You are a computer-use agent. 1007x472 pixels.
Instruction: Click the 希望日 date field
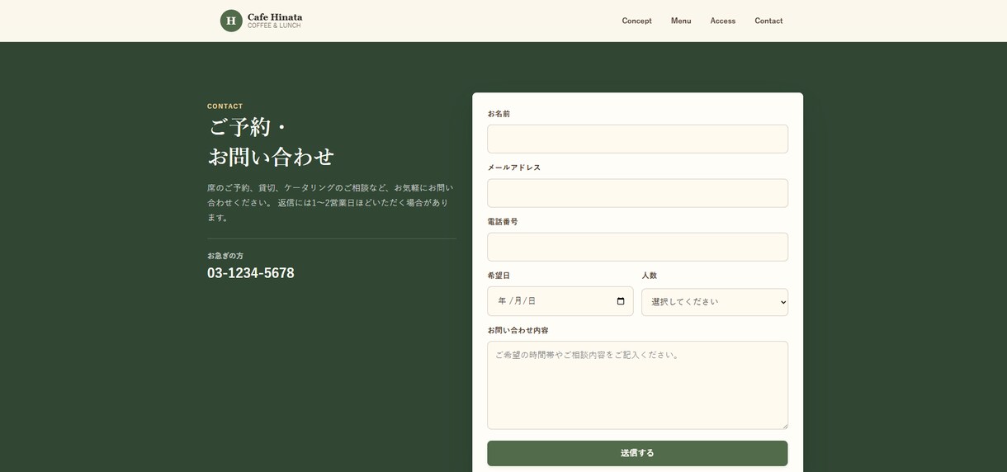(560, 301)
